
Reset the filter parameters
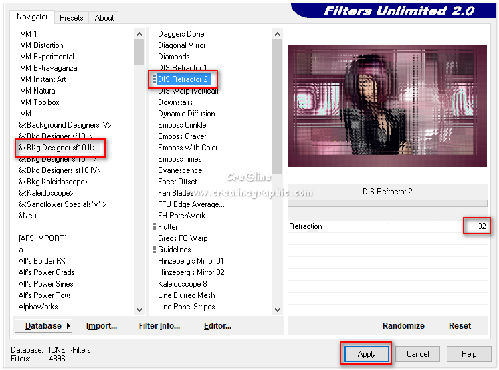pos(460,326)
